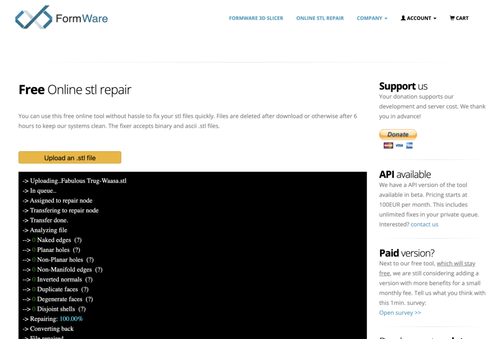
Task: Click the (?) next to Naked edges
Action: click(78, 240)
